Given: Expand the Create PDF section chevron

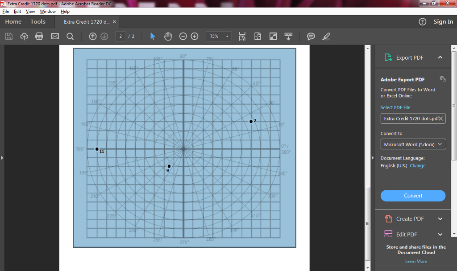Looking at the screenshot, I should (x=440, y=218).
